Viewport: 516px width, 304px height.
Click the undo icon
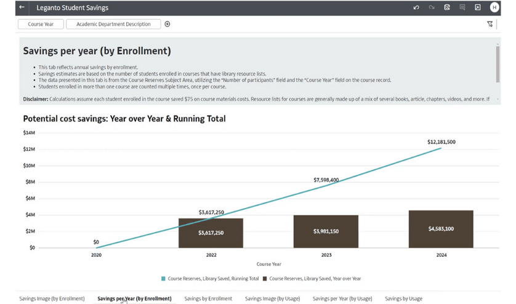pos(417,7)
